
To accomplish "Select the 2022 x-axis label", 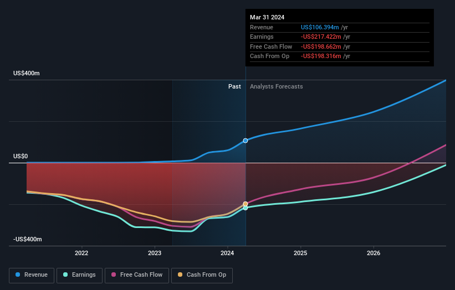I will (x=81, y=253).
